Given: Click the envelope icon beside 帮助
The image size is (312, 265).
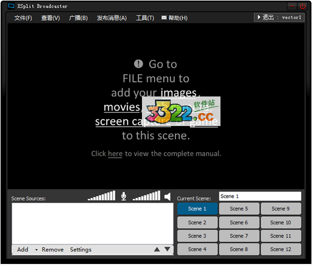Looking at the screenshot, I should click(x=164, y=18).
